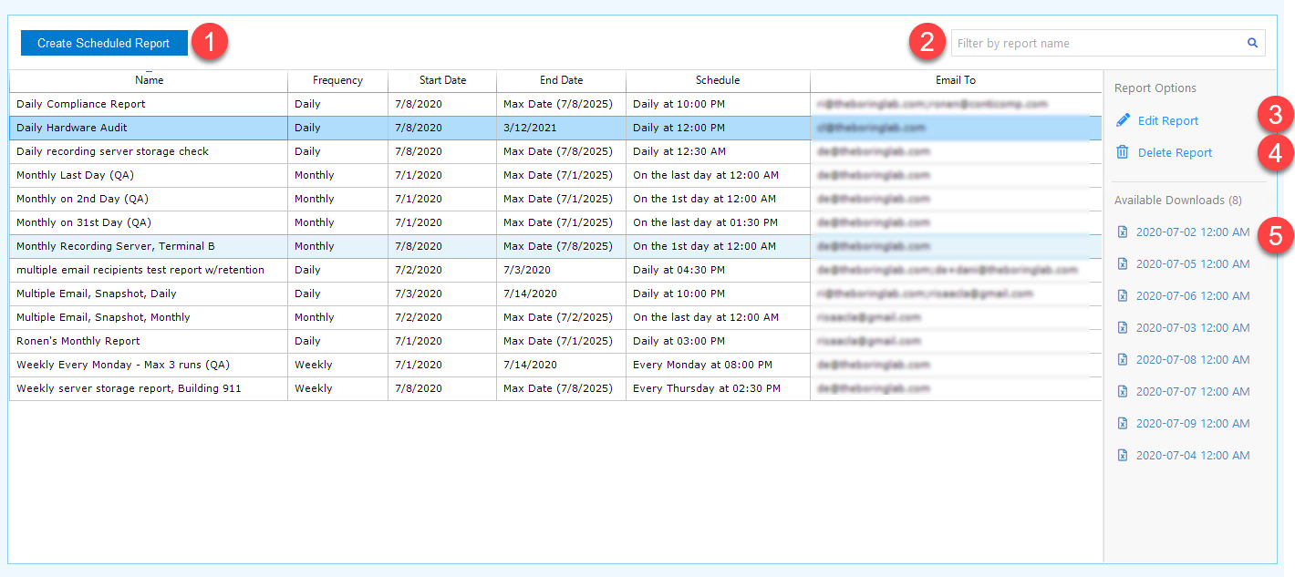Viewport: 1295px width, 577px height.
Task: Click the file icon beside 2020-07-04 download
Action: point(1123,455)
